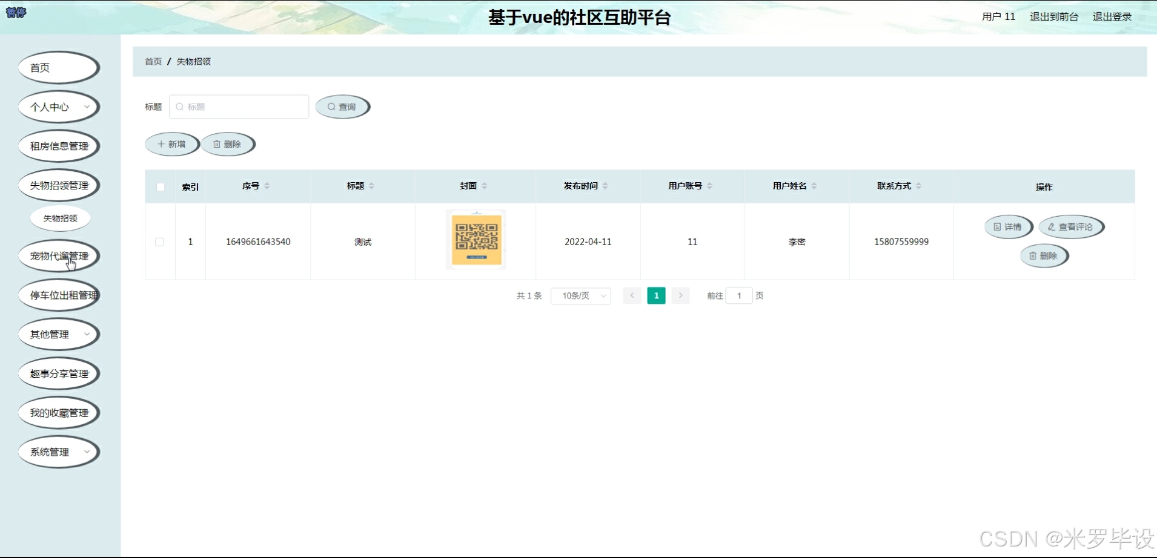Image resolution: width=1157 pixels, height=558 pixels.
Task: Expand 个人中心 menu chevron
Action: pos(87,107)
